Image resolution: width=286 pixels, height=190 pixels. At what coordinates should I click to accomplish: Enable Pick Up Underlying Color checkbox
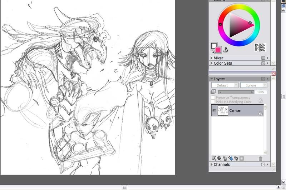tap(213, 102)
